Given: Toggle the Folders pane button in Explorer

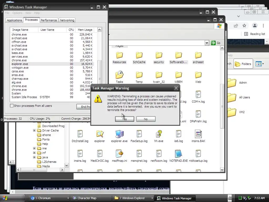Looking at the screenshot, I should click(x=243, y=64).
